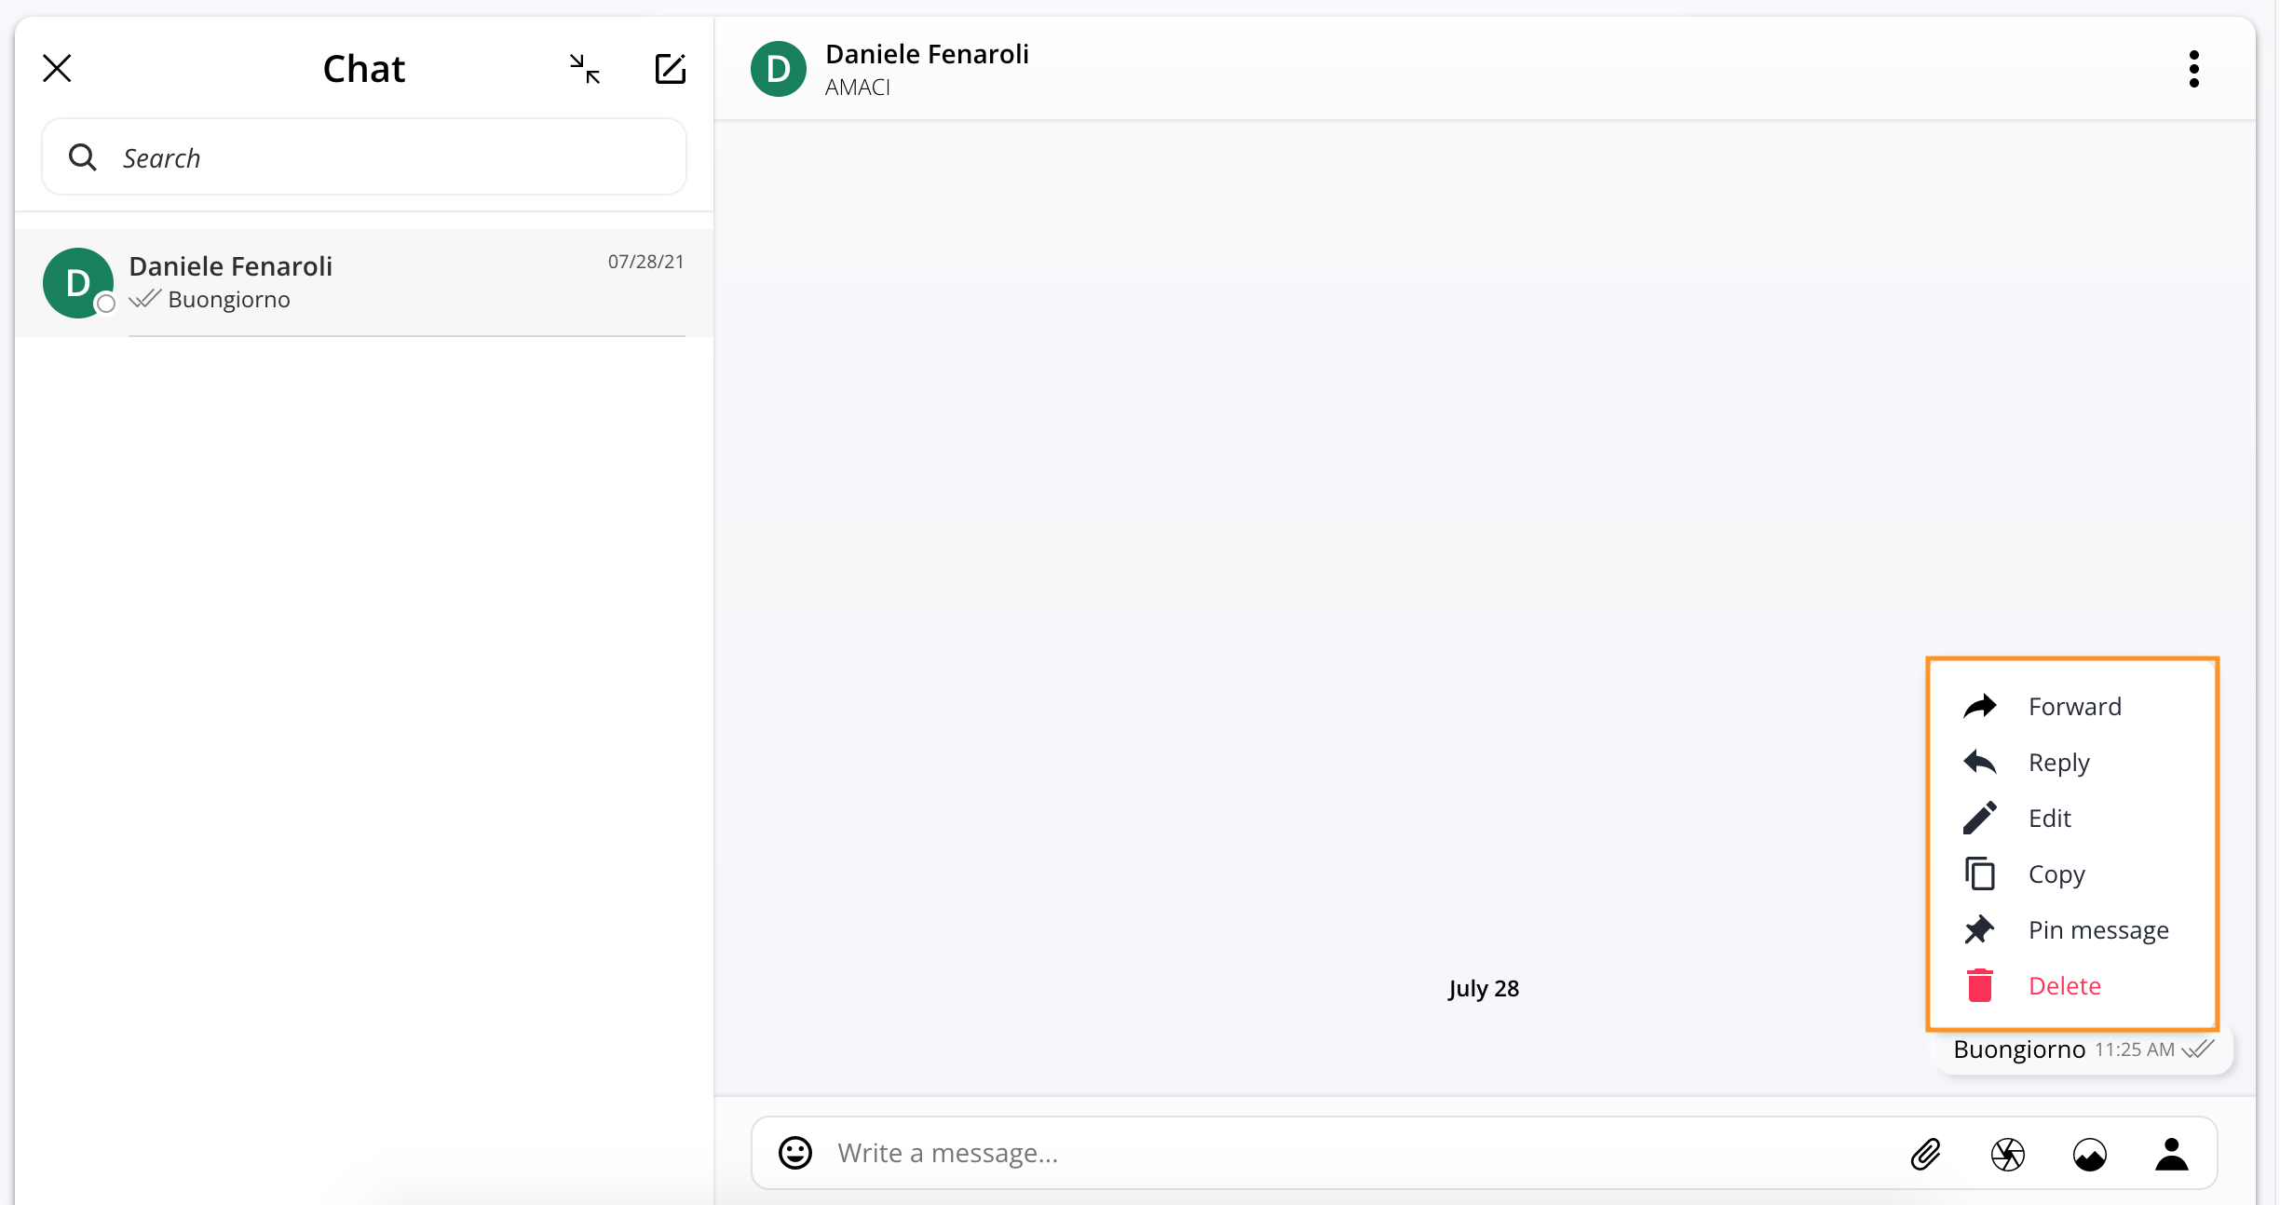Choose Delete from the message menu
The height and width of the screenshot is (1205, 2280).
click(x=2072, y=986)
